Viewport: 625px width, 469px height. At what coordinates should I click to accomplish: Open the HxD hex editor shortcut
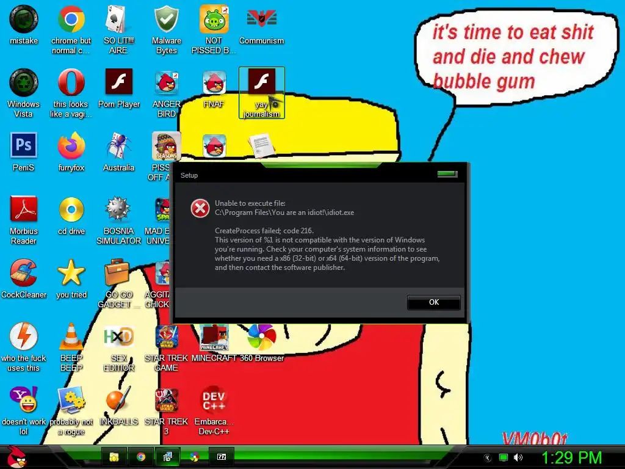[118, 347]
